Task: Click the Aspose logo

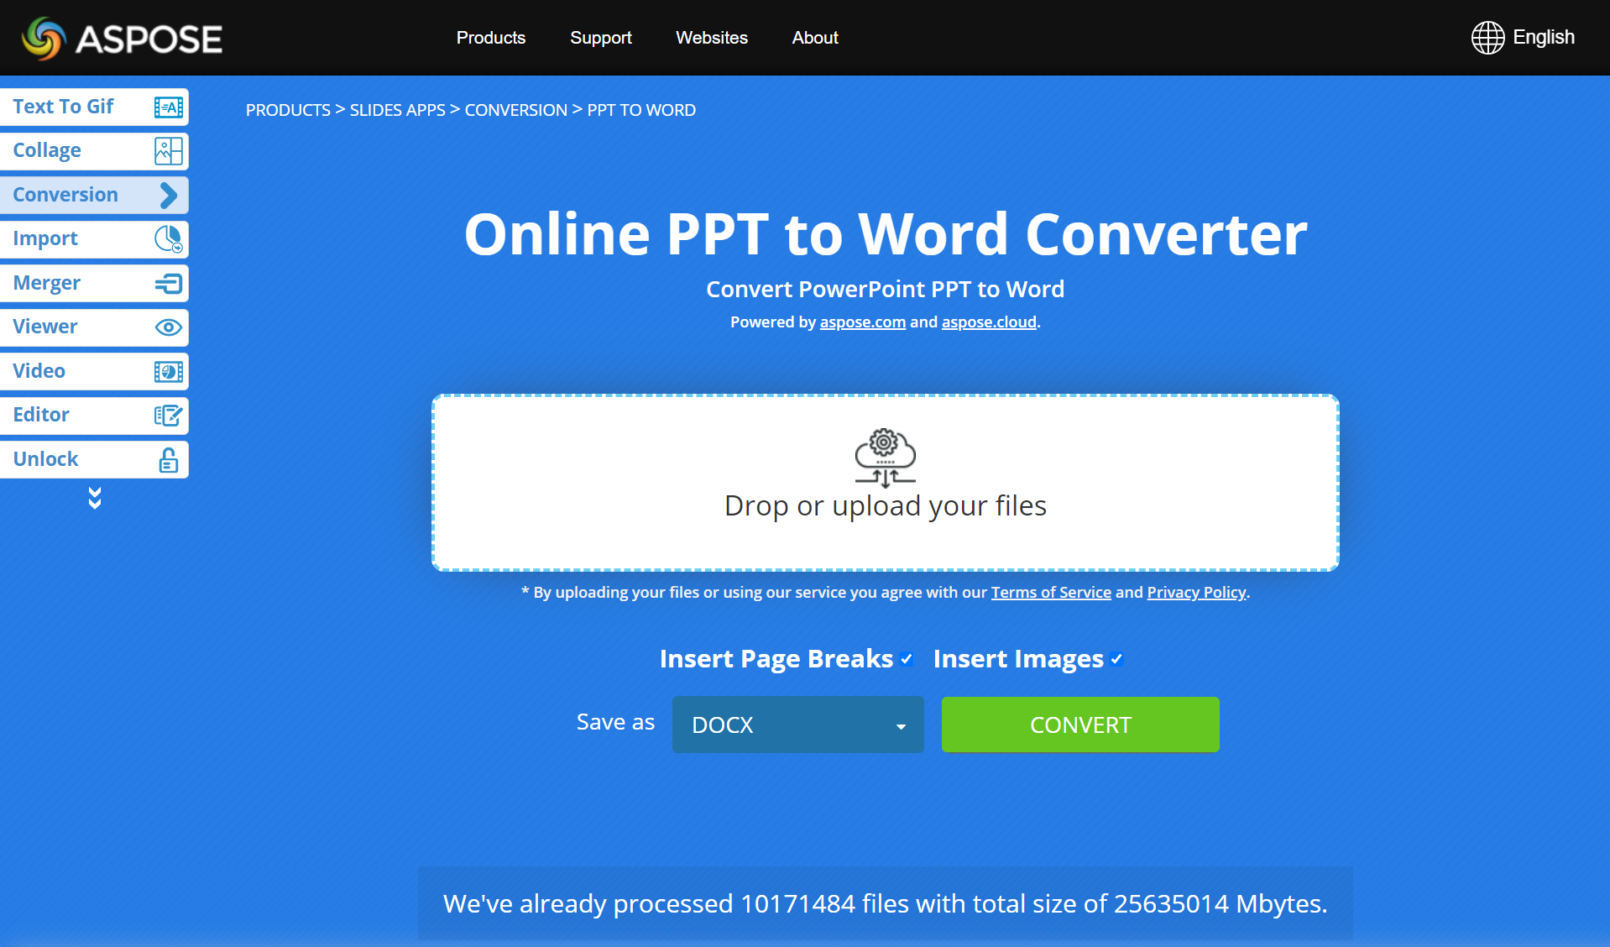Action: tap(123, 39)
